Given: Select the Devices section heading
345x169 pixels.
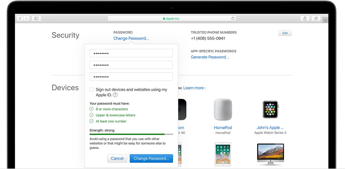Looking at the screenshot, I should (66, 87).
